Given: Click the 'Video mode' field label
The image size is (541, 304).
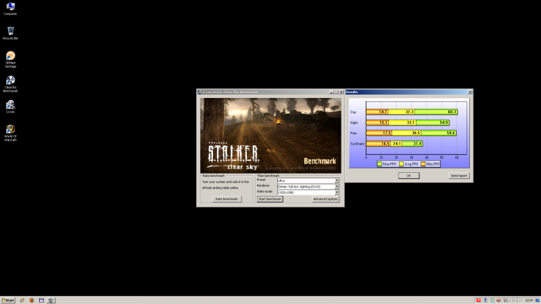Looking at the screenshot, I should (x=264, y=191).
